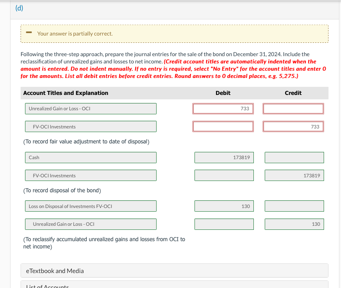Click the credit field showing 173819

(x=294, y=175)
